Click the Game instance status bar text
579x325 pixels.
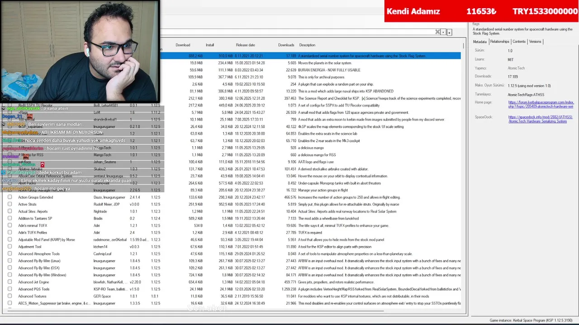pyautogui.click(x=532, y=320)
